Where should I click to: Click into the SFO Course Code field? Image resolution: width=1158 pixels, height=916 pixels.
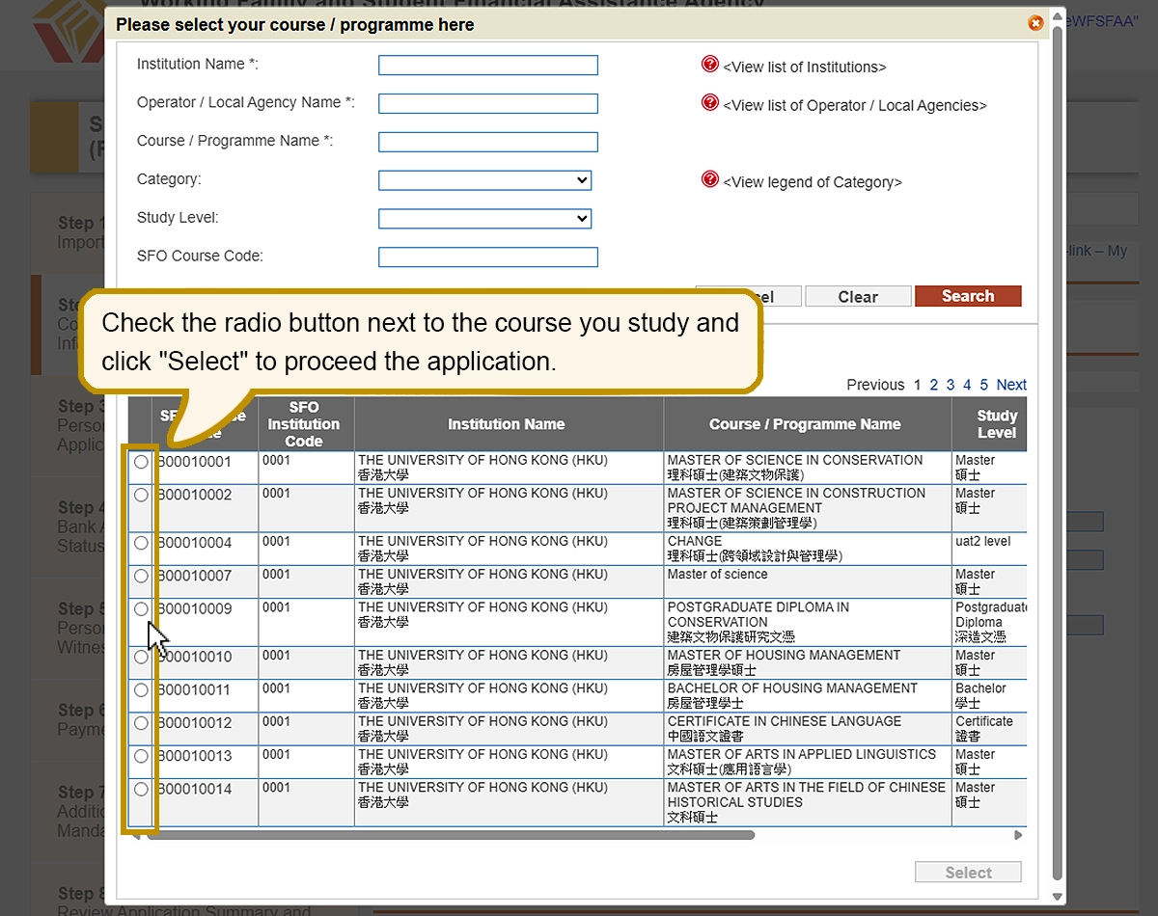487,257
